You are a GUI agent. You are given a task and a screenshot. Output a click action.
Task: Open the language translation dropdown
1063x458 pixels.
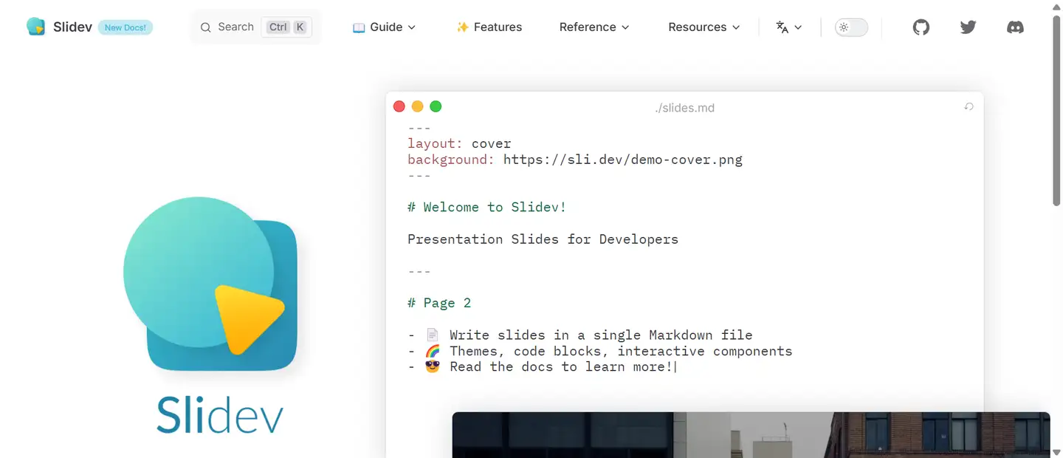click(x=789, y=27)
